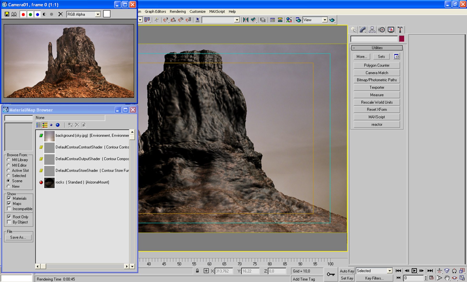Open the MAXScript menu
Viewport: 467px width, 282px height.
coord(217,11)
